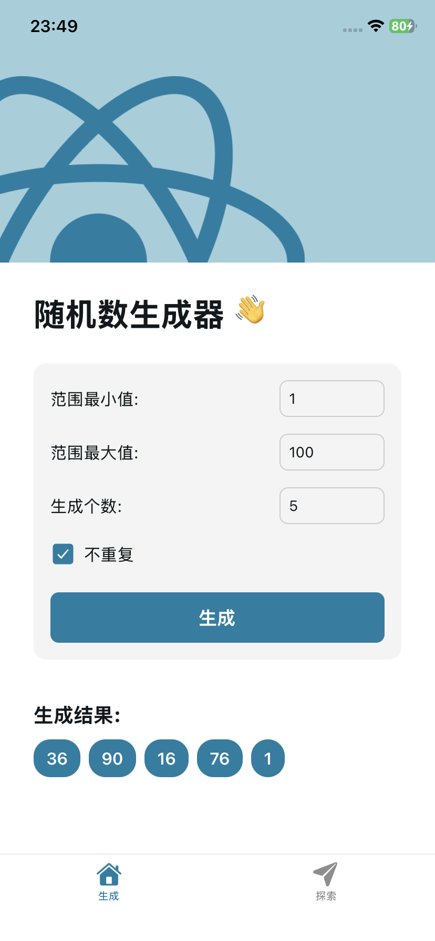Tap the checkmark icon inside the 不重复 box
The image size is (435, 941).
tap(63, 554)
